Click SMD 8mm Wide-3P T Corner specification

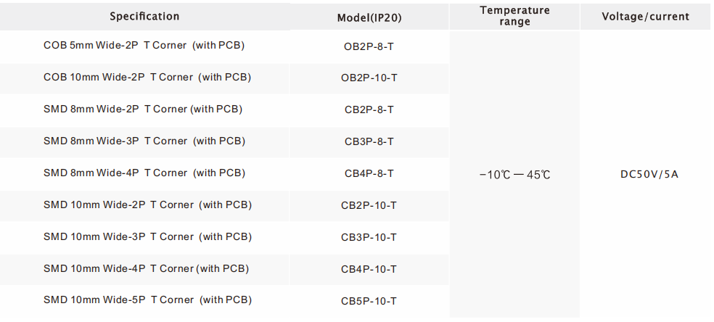(x=144, y=141)
